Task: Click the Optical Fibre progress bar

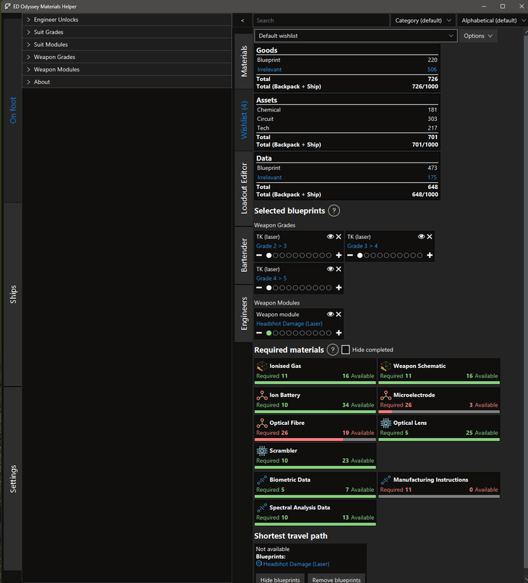Action: click(315, 439)
